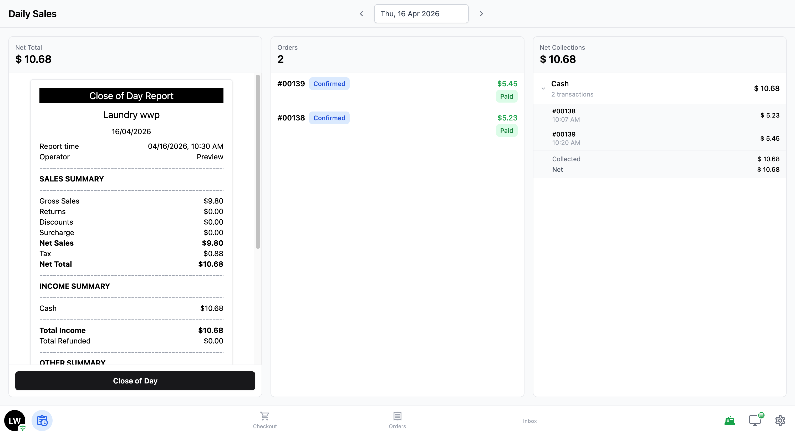
Task: Open settings gear icon
Action: pyautogui.click(x=780, y=420)
